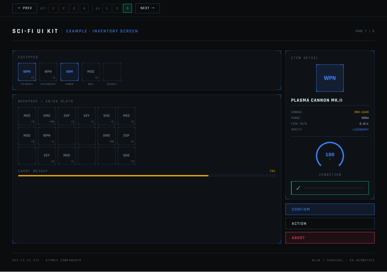Click the RANGE value 600m
The image size is (387, 272).
365,118
